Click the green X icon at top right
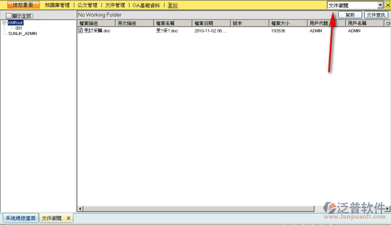 pyautogui.click(x=387, y=5)
